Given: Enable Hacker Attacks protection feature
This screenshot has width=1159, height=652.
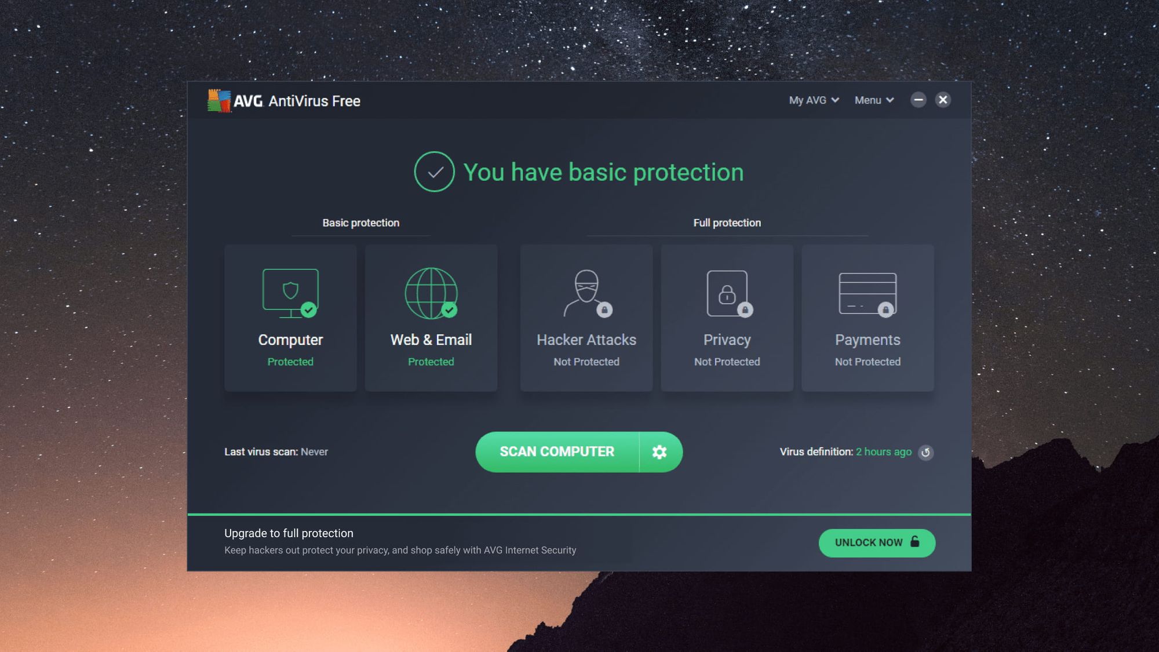Looking at the screenshot, I should (586, 317).
